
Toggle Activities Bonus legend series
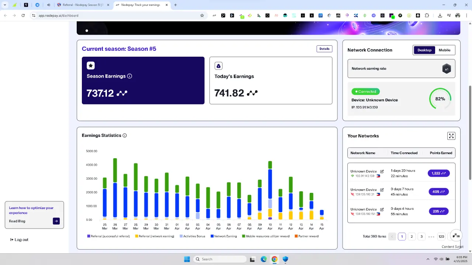(x=192, y=236)
